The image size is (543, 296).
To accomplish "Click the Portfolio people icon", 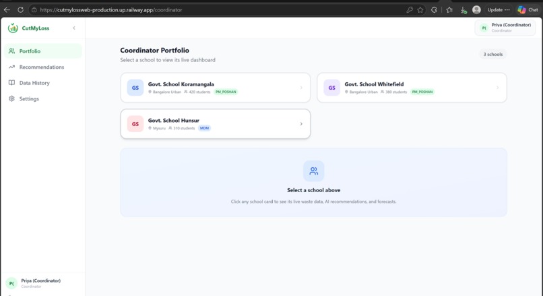I will point(11,51).
